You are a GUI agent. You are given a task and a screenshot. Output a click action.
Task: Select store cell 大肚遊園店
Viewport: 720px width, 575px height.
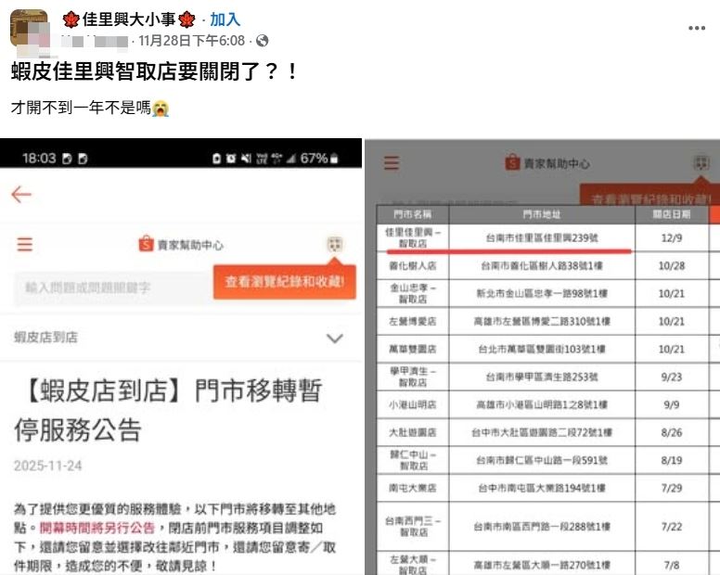click(412, 432)
